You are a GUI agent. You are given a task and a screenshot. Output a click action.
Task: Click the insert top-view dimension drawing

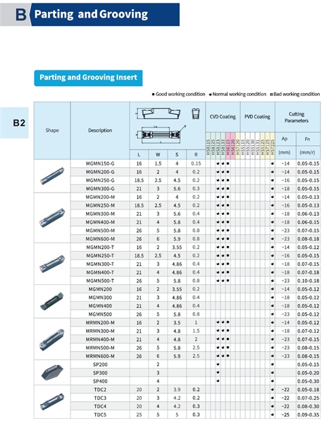[x=161, y=134]
